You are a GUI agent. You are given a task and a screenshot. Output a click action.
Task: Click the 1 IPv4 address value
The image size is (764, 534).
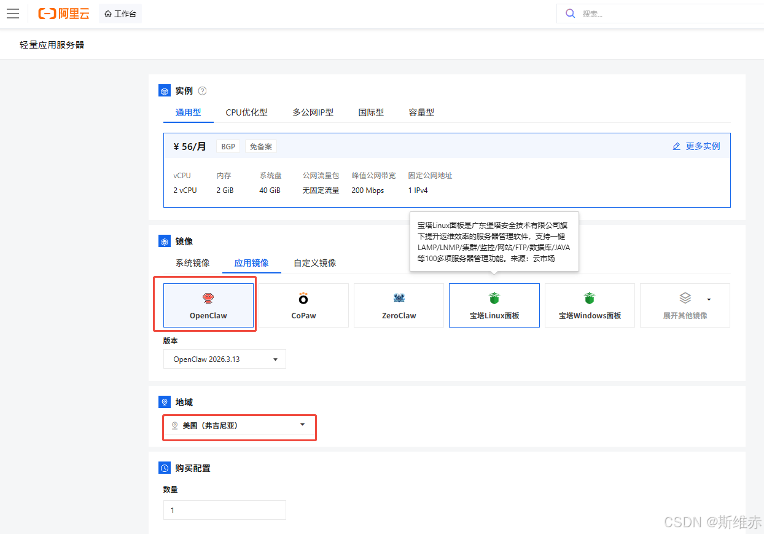[418, 190]
